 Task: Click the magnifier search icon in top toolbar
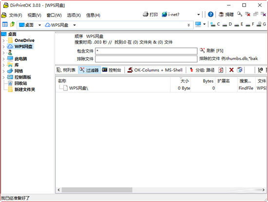240,14
